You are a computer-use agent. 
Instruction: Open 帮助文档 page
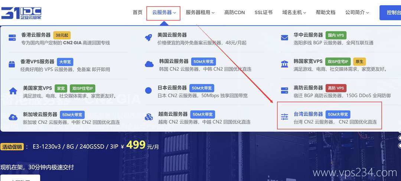325,12
